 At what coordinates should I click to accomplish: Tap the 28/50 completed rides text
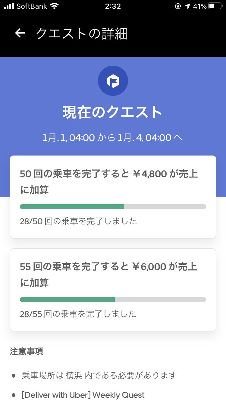click(78, 221)
